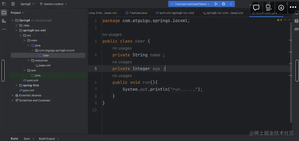Click the overlay screen share icon
Viewport: 299px width, 141px height.
coord(268,7)
